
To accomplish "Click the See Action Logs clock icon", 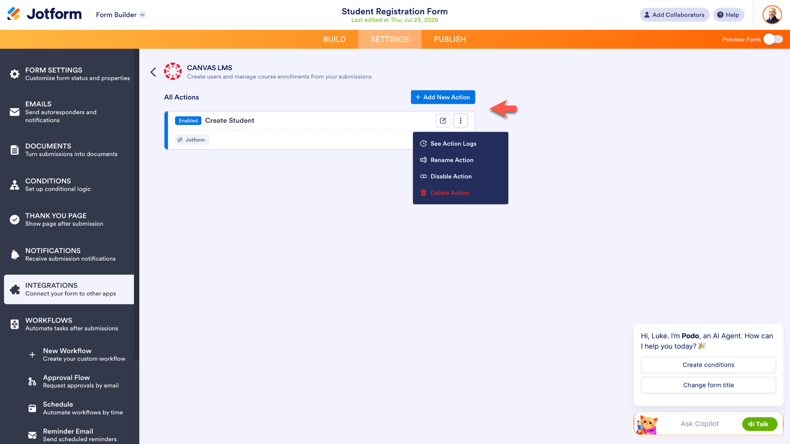I will 423,143.
